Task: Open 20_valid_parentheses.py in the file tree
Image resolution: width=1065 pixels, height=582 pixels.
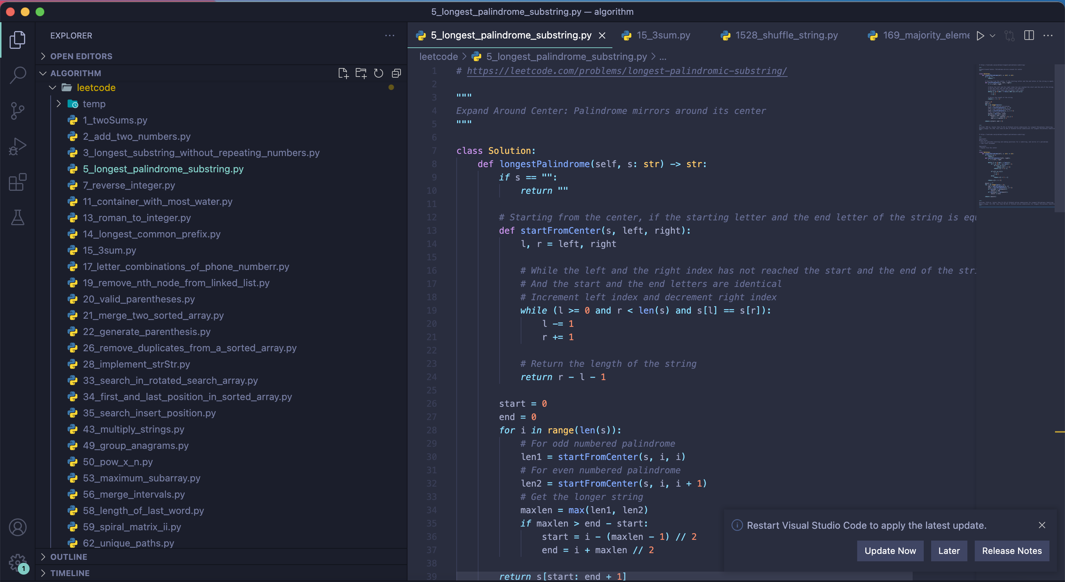Action: coord(139,299)
